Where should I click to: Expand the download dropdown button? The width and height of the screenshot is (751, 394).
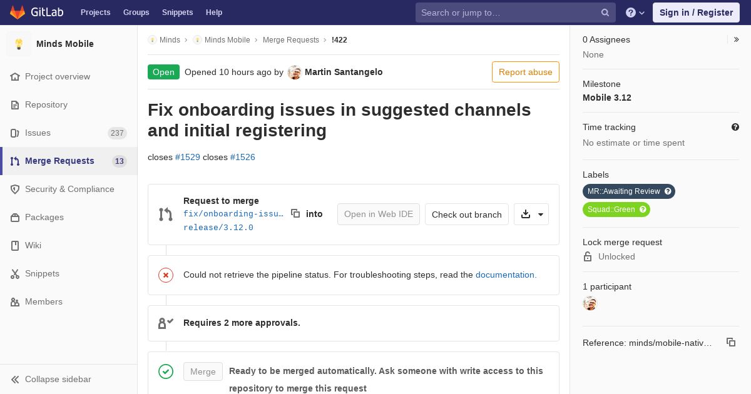click(531, 214)
